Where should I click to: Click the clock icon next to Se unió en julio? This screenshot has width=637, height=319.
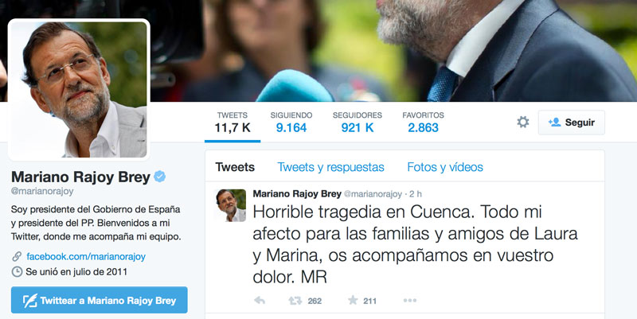(x=17, y=271)
